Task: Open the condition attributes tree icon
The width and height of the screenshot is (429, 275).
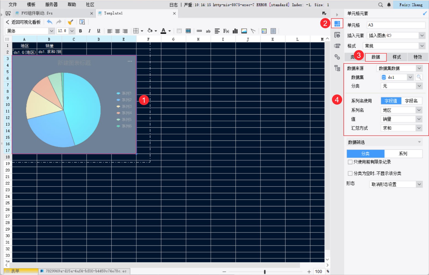Action: point(337,68)
